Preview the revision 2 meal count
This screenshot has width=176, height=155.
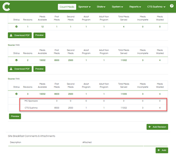coord(39,69)
